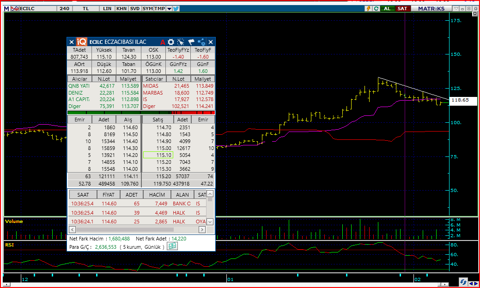Image resolution: width=480 pixels, height=288 pixels.
Task: Click the FİYAT column header
Action: tap(109, 194)
